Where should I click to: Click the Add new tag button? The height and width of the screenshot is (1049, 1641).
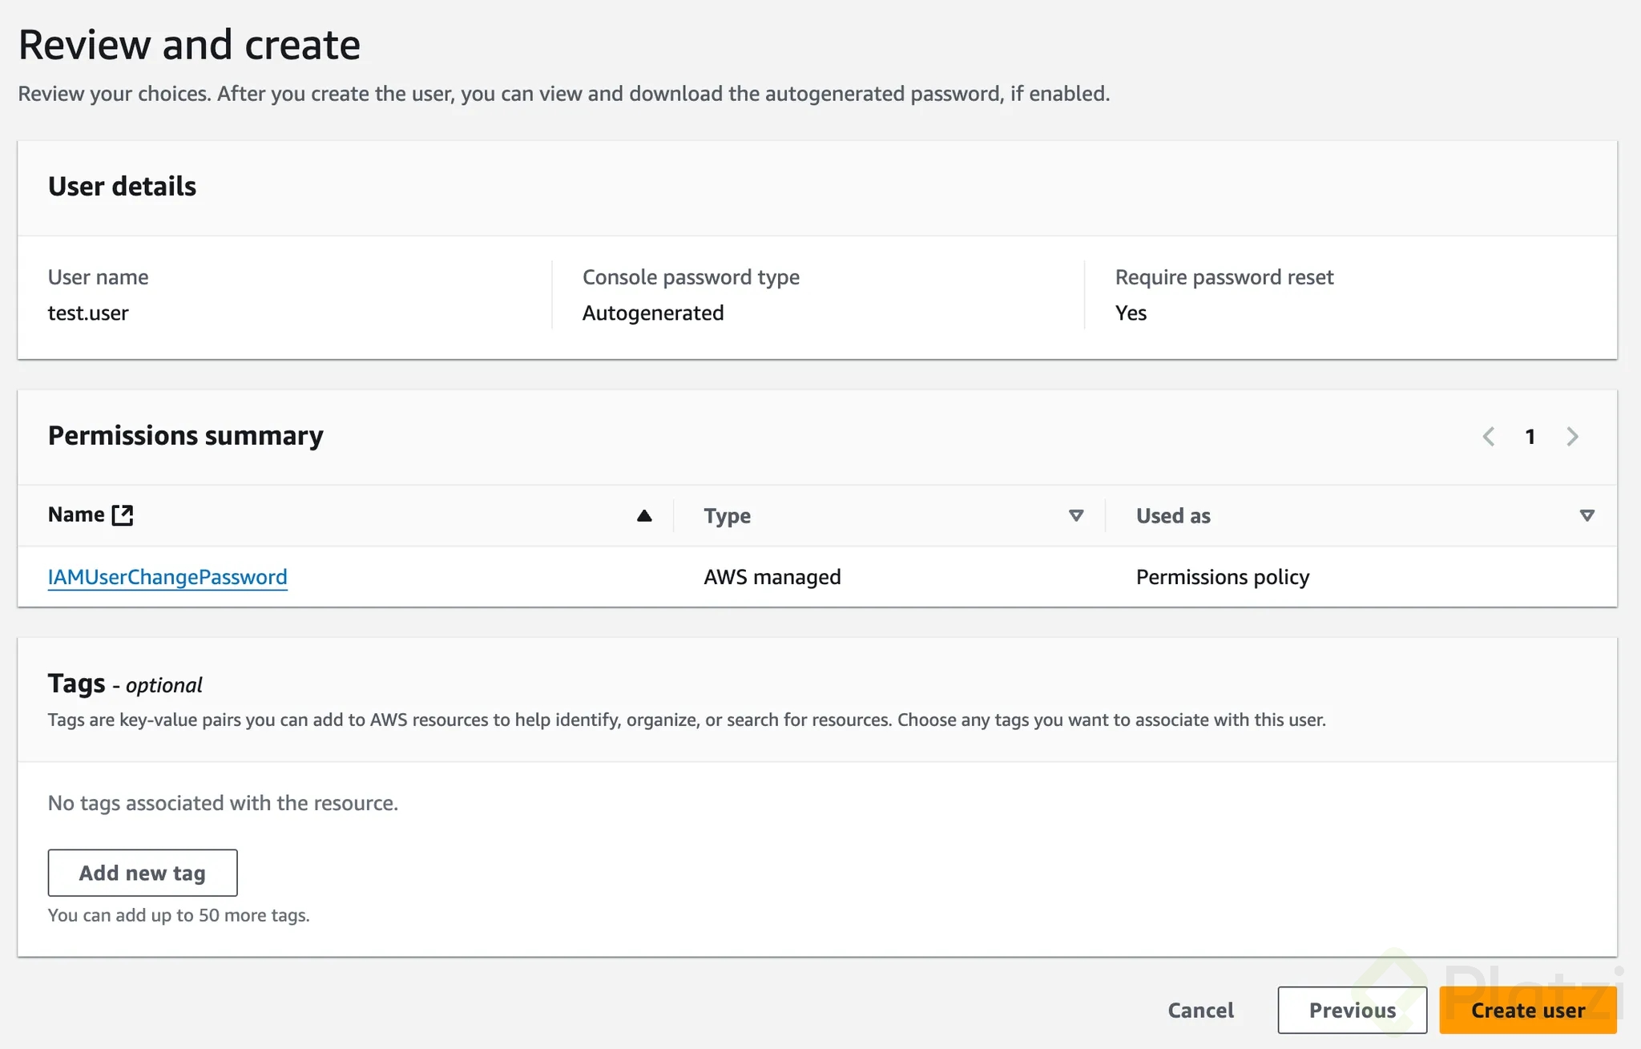click(x=143, y=873)
